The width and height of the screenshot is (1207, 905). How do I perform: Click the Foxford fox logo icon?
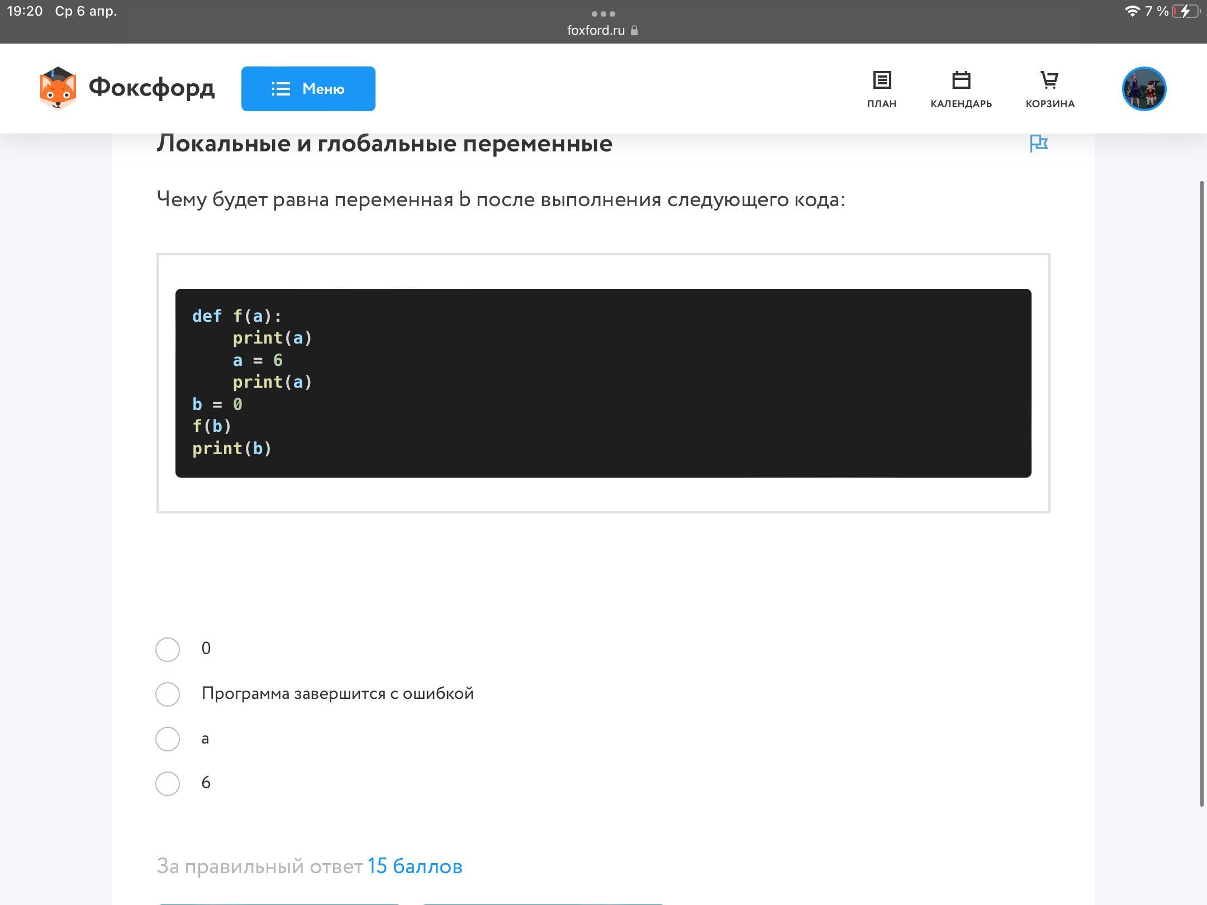click(x=58, y=88)
